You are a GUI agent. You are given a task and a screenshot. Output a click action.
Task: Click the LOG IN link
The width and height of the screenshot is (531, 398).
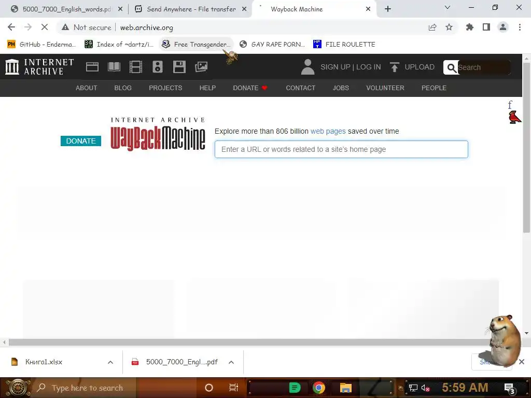[x=369, y=67]
